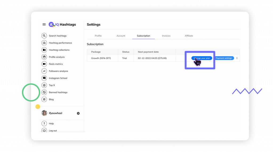
Task: Click the Hashtag collections folder icon
Action: pos(44,50)
